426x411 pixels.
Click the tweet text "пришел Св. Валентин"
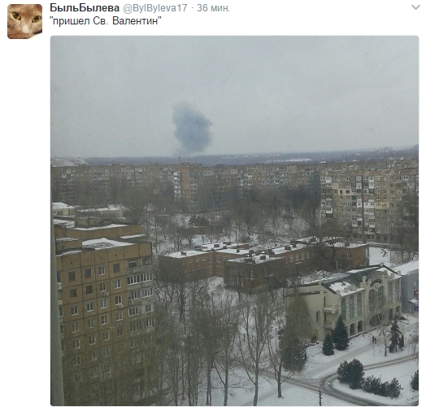tap(106, 21)
